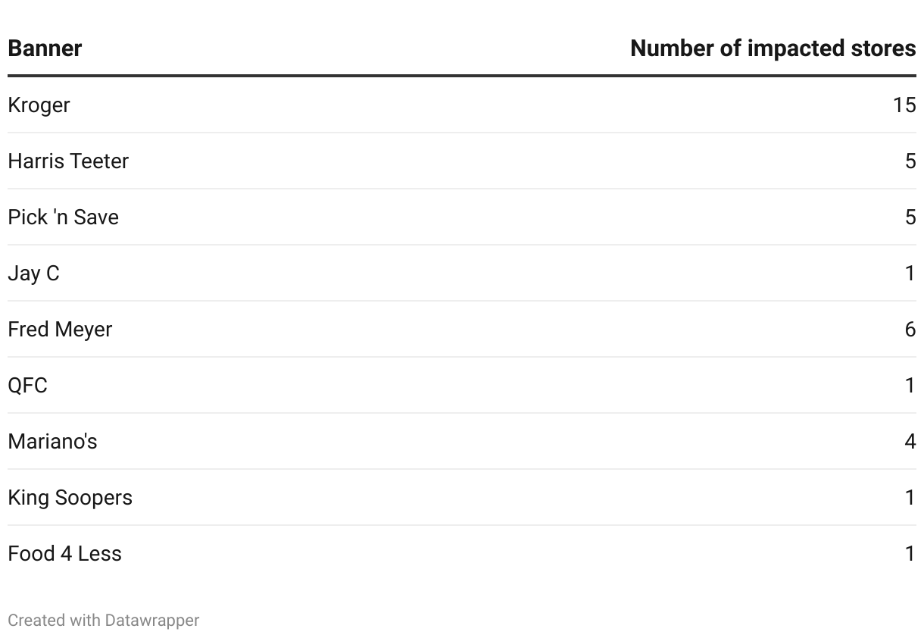Click Pick 'n Save's store count value
This screenshot has height=638, width=924.
point(910,217)
